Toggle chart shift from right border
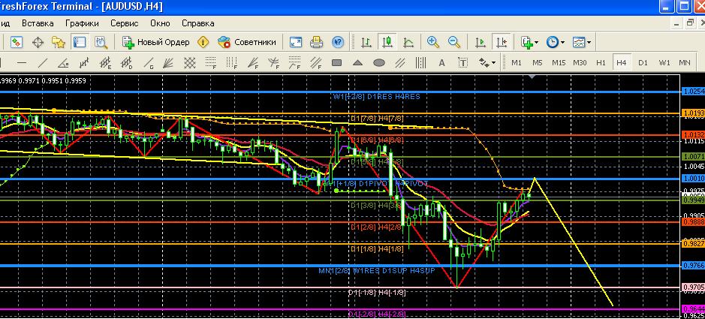The width and height of the screenshot is (705, 319). click(x=501, y=42)
